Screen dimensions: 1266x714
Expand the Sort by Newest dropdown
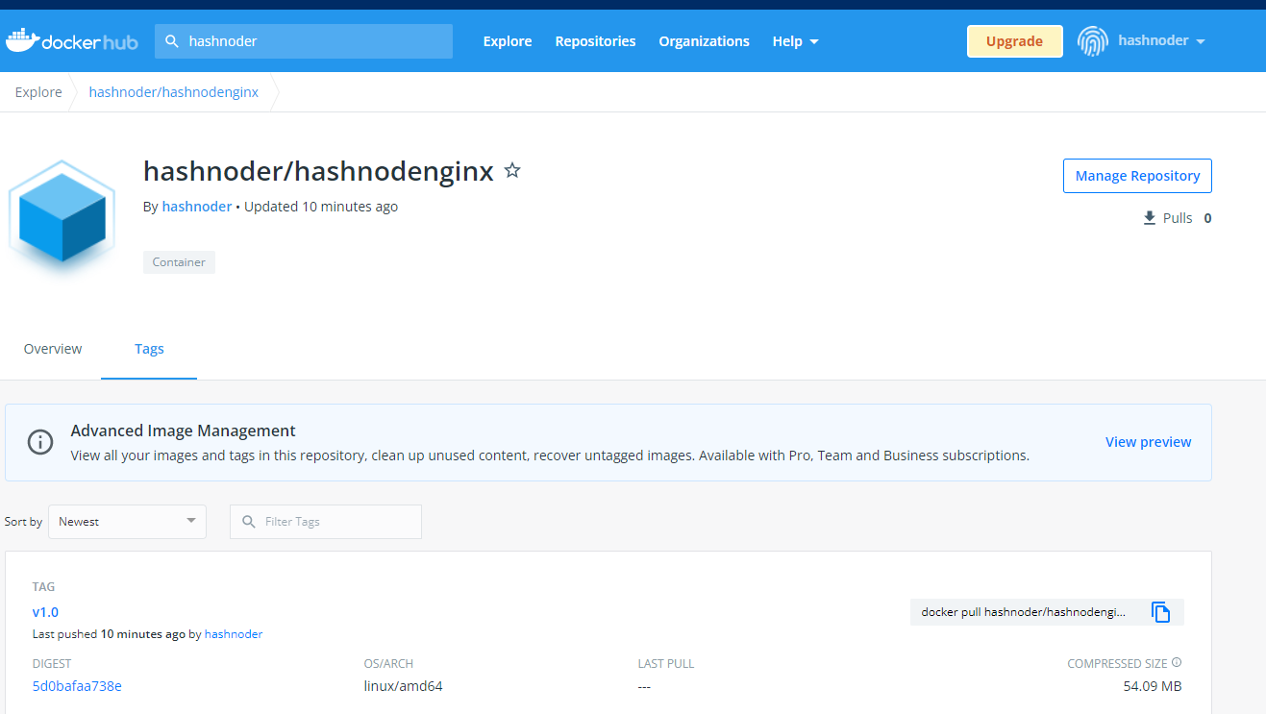point(128,522)
